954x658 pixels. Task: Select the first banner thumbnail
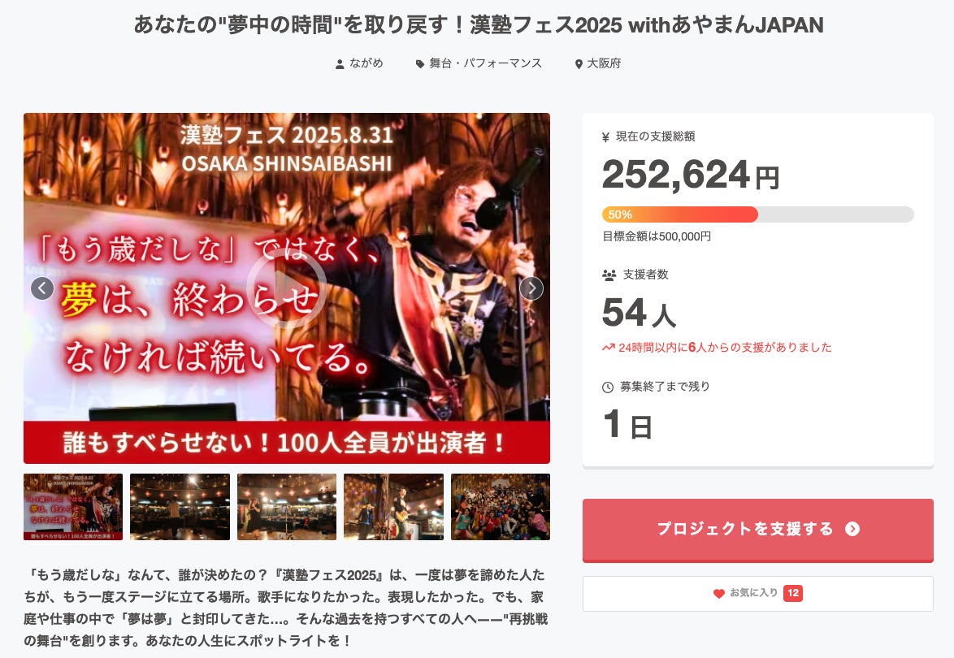coord(73,507)
